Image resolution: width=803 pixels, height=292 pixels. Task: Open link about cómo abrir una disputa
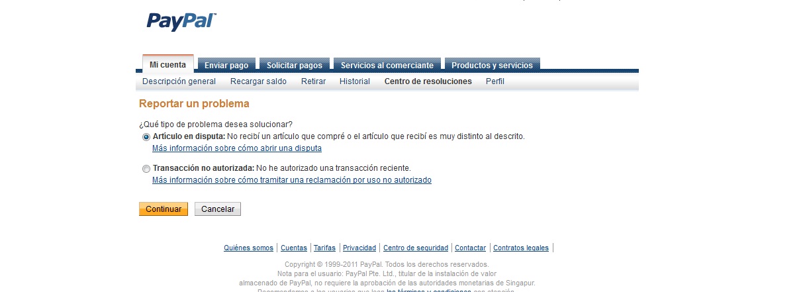[237, 148]
